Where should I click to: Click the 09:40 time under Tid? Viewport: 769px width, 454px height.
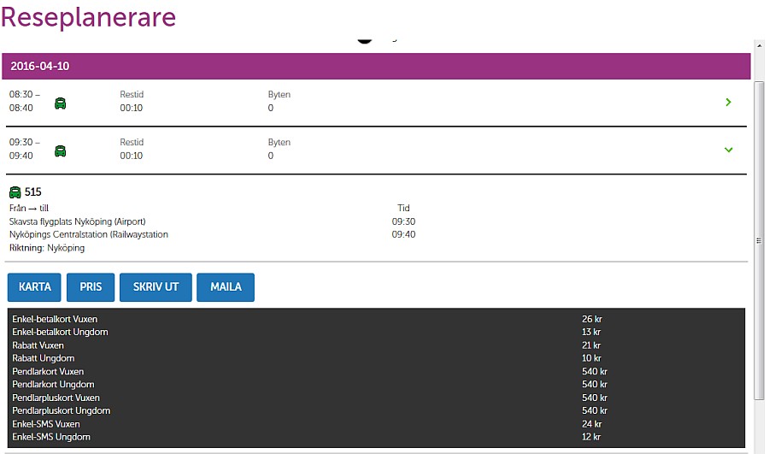coord(403,234)
